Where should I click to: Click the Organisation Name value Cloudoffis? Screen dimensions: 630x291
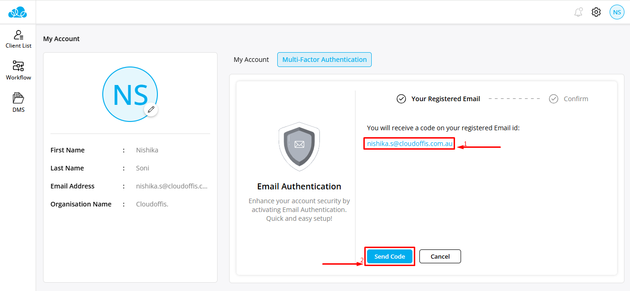point(152,204)
